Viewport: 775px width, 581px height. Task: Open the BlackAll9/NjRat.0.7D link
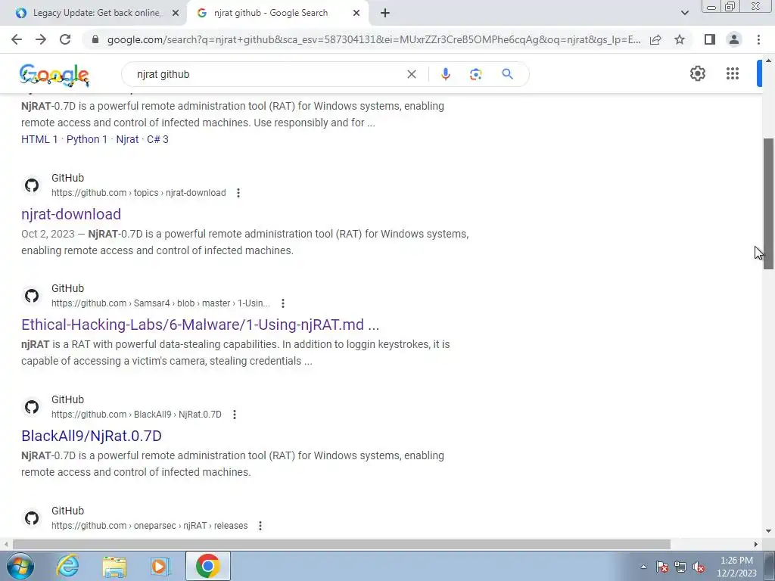coord(92,436)
